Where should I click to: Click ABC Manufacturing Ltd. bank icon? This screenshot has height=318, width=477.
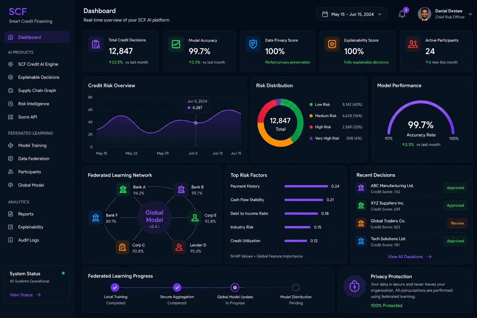pyautogui.click(x=361, y=188)
